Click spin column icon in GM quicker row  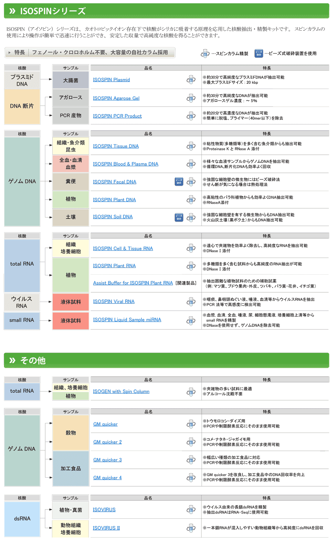[x=191, y=424]
